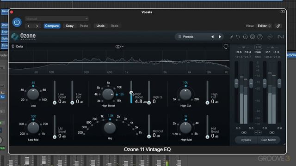296x166 pixels.
Task: Adjust the LM Boost slider
Action: tap(55, 127)
